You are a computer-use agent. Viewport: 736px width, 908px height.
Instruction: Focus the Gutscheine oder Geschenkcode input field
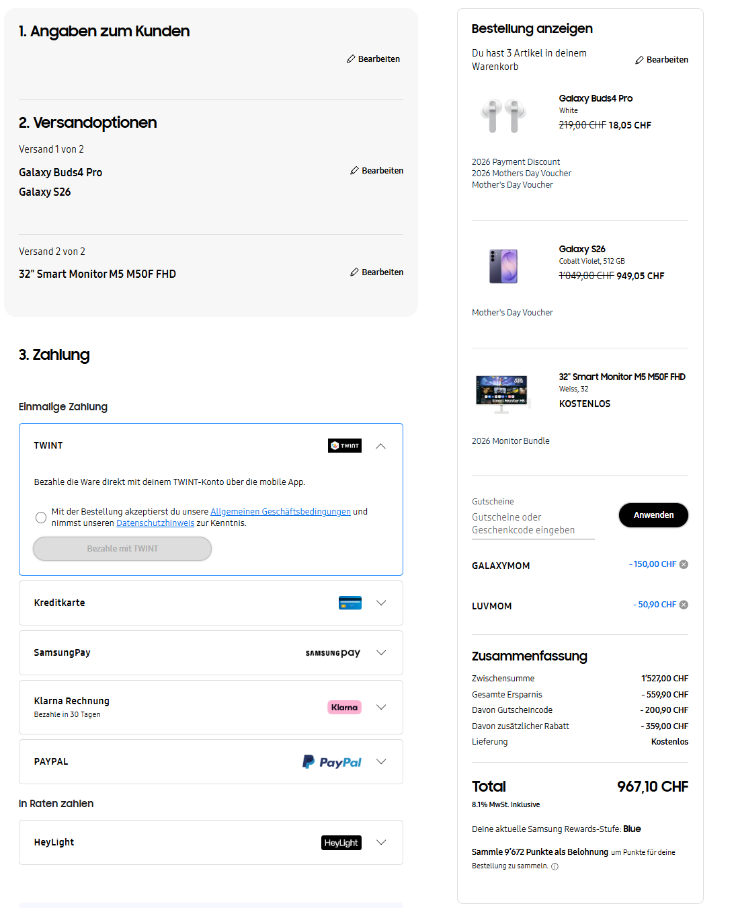pos(533,524)
